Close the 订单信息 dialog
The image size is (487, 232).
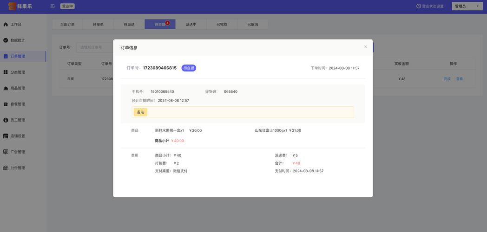coord(366,47)
